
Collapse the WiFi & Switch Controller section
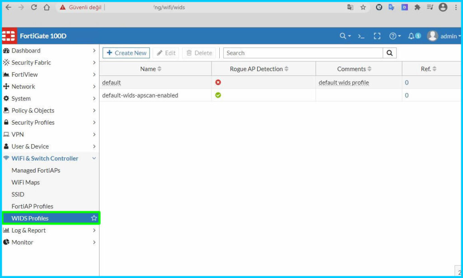pyautogui.click(x=50, y=158)
